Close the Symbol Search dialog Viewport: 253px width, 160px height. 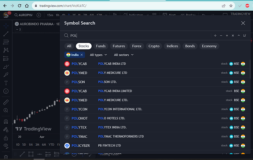pyautogui.click(x=243, y=23)
